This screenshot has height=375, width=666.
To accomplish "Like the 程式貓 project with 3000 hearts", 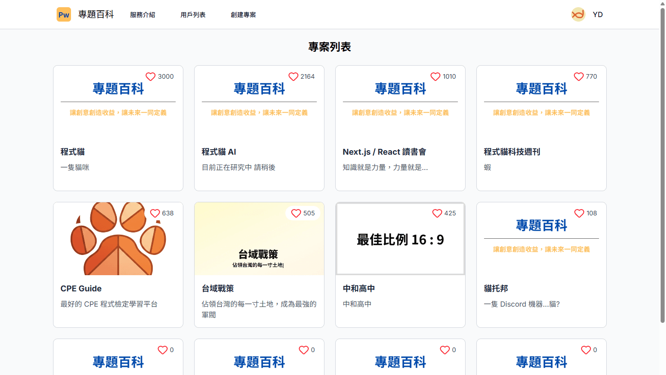I will [151, 77].
